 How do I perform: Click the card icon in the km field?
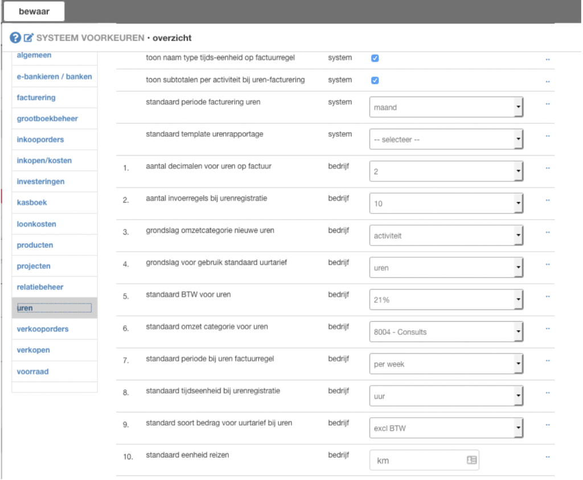(x=471, y=460)
